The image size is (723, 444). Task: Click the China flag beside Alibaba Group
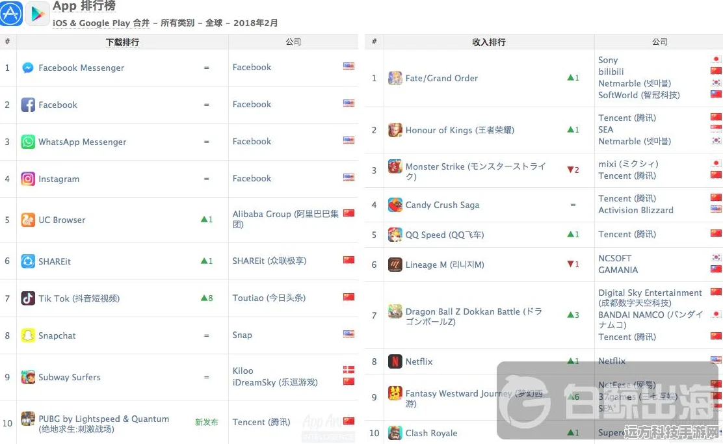coord(348,213)
